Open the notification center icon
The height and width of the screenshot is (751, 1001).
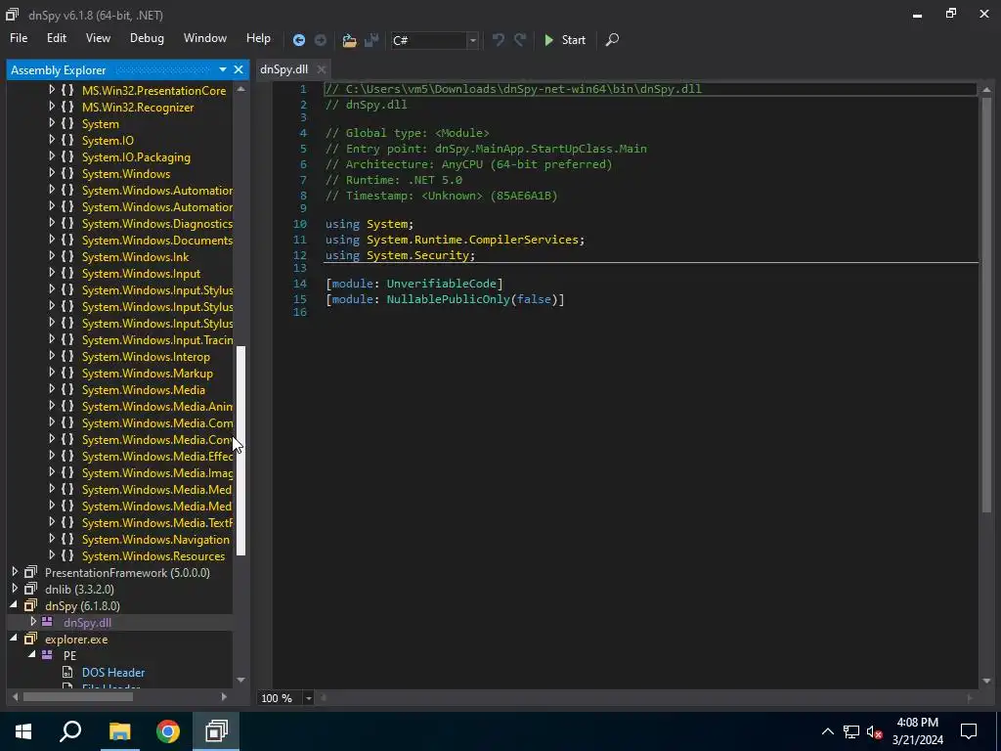click(x=969, y=731)
